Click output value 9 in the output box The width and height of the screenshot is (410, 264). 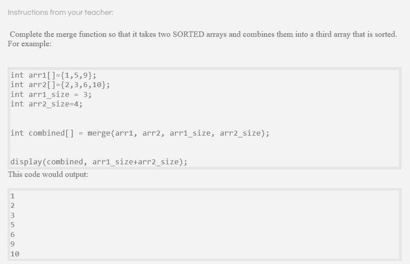pos(13,244)
